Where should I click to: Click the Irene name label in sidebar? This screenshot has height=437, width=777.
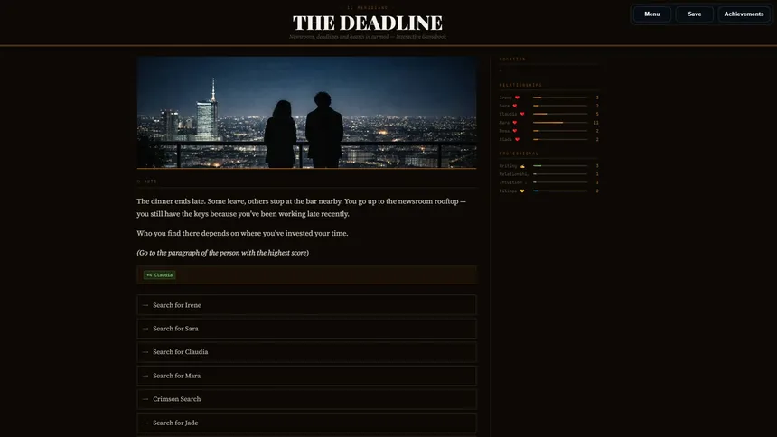pyautogui.click(x=505, y=98)
